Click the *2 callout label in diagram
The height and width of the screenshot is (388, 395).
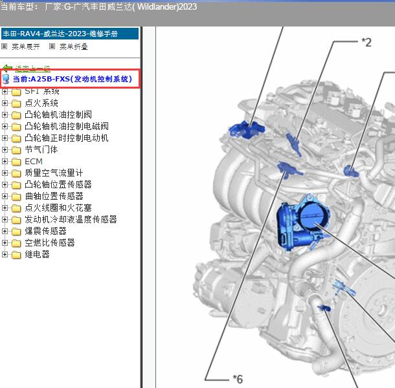367,43
